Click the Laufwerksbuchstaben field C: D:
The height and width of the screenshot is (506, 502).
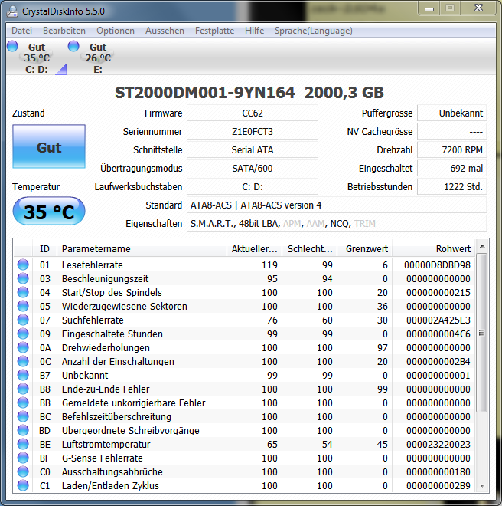pyautogui.click(x=253, y=186)
